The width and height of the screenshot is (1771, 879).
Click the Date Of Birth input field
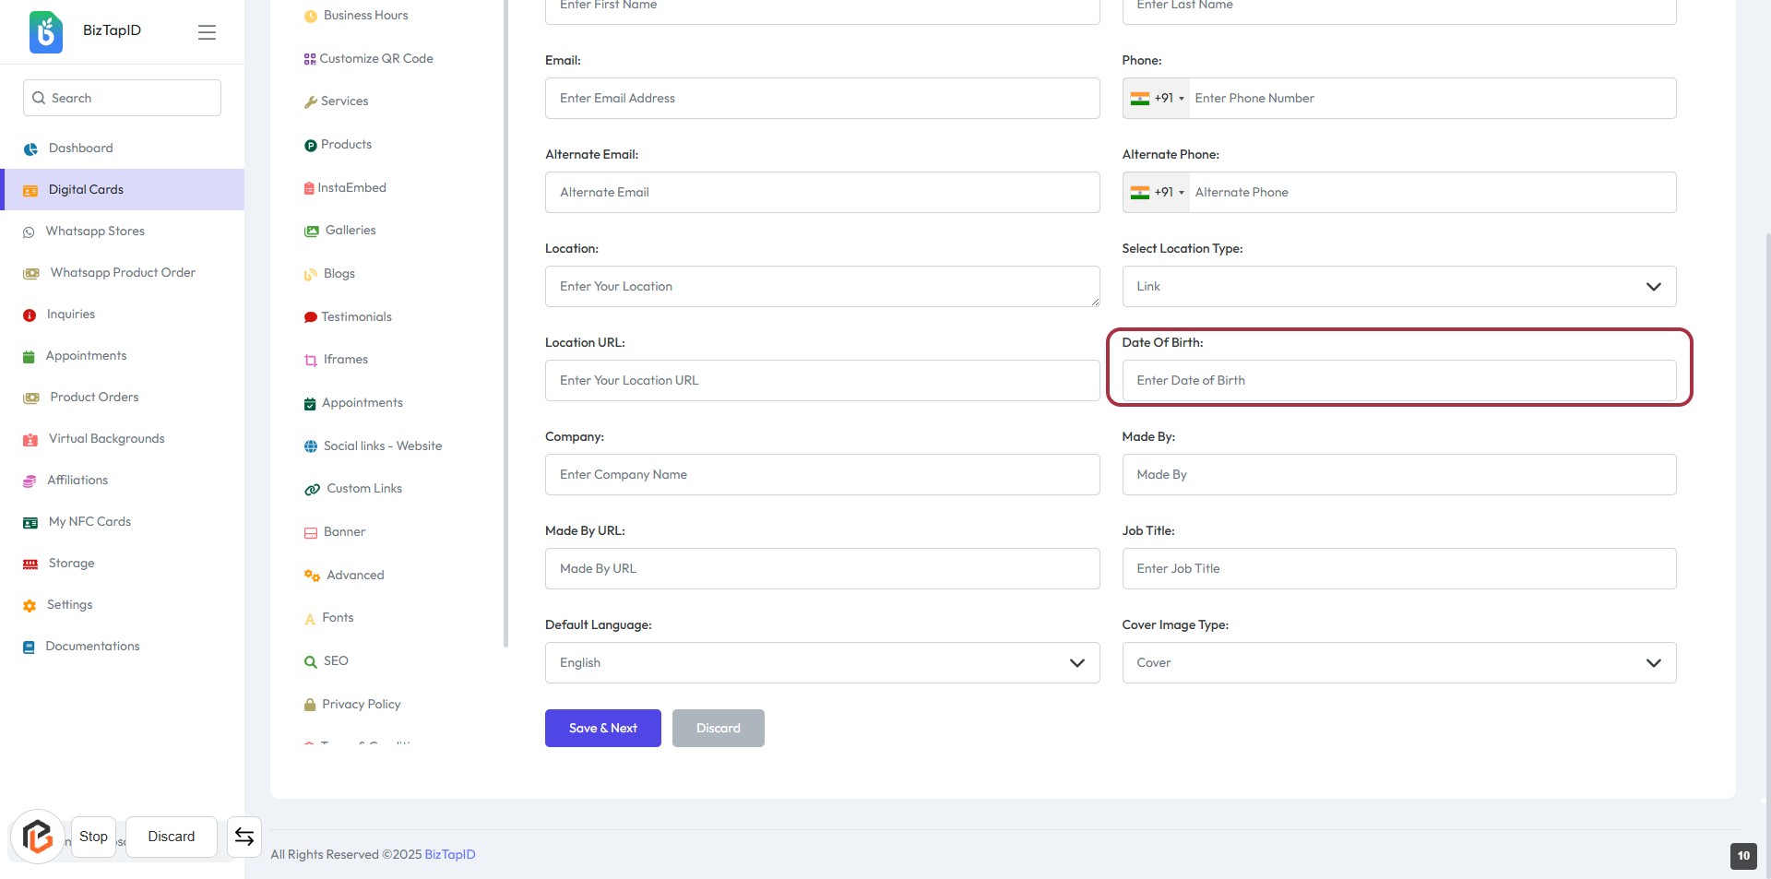click(x=1398, y=381)
